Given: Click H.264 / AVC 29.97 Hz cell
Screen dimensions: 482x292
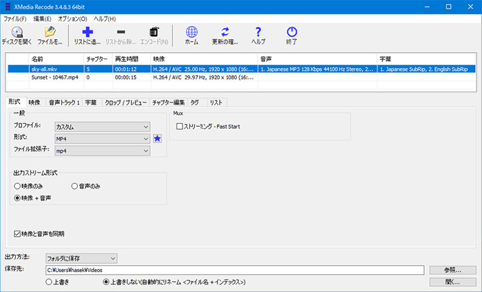Looking at the screenshot, I should pyautogui.click(x=204, y=77).
